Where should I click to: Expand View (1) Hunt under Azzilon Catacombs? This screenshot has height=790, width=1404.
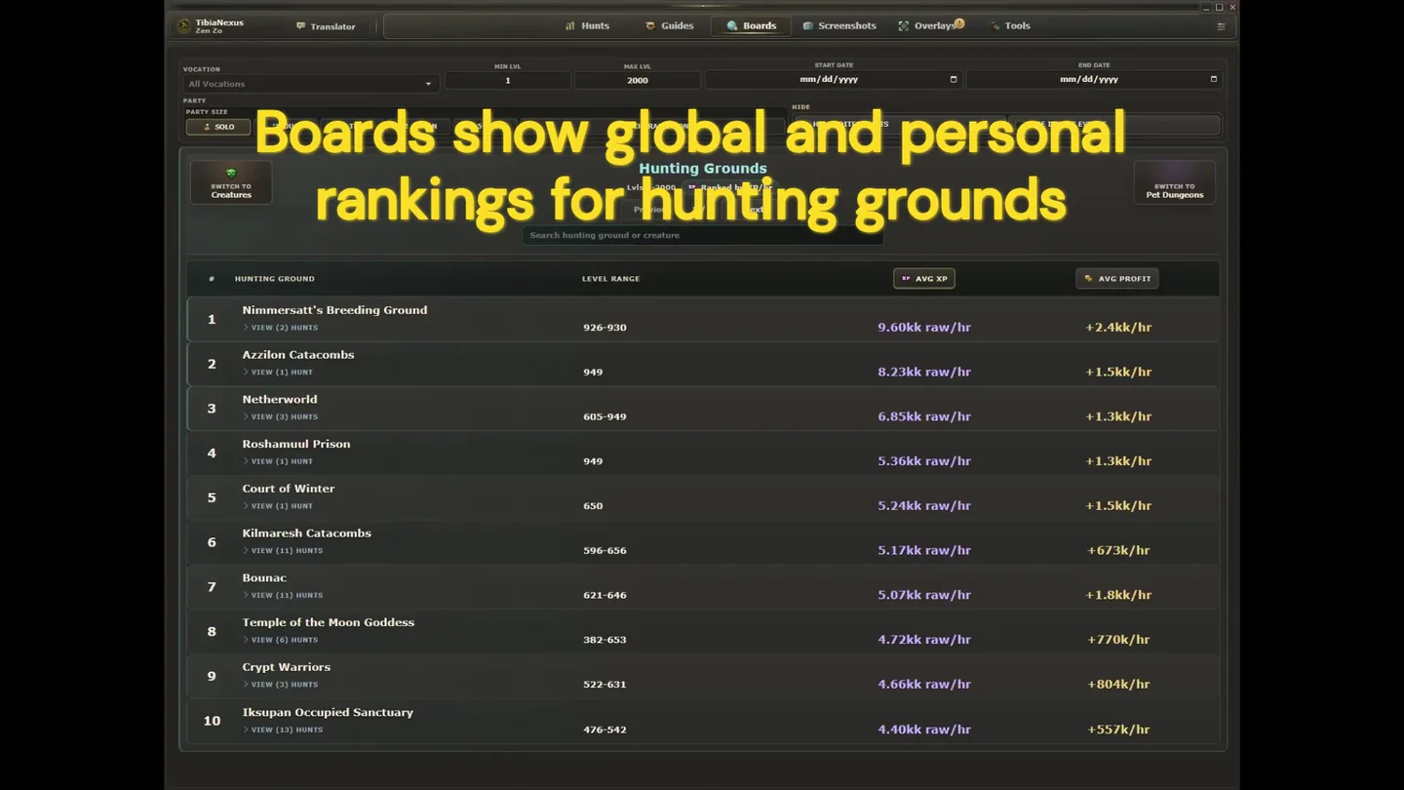click(278, 373)
